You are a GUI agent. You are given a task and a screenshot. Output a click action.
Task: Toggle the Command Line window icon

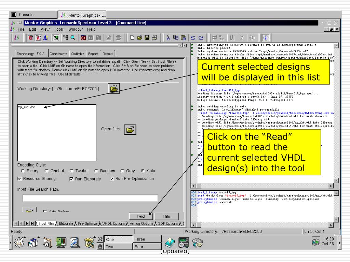tap(56, 38)
